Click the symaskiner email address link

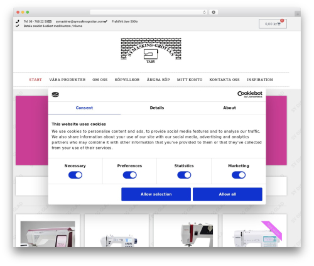[80, 21]
